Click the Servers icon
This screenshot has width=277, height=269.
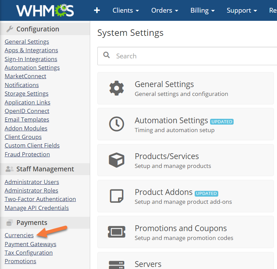click(x=116, y=265)
